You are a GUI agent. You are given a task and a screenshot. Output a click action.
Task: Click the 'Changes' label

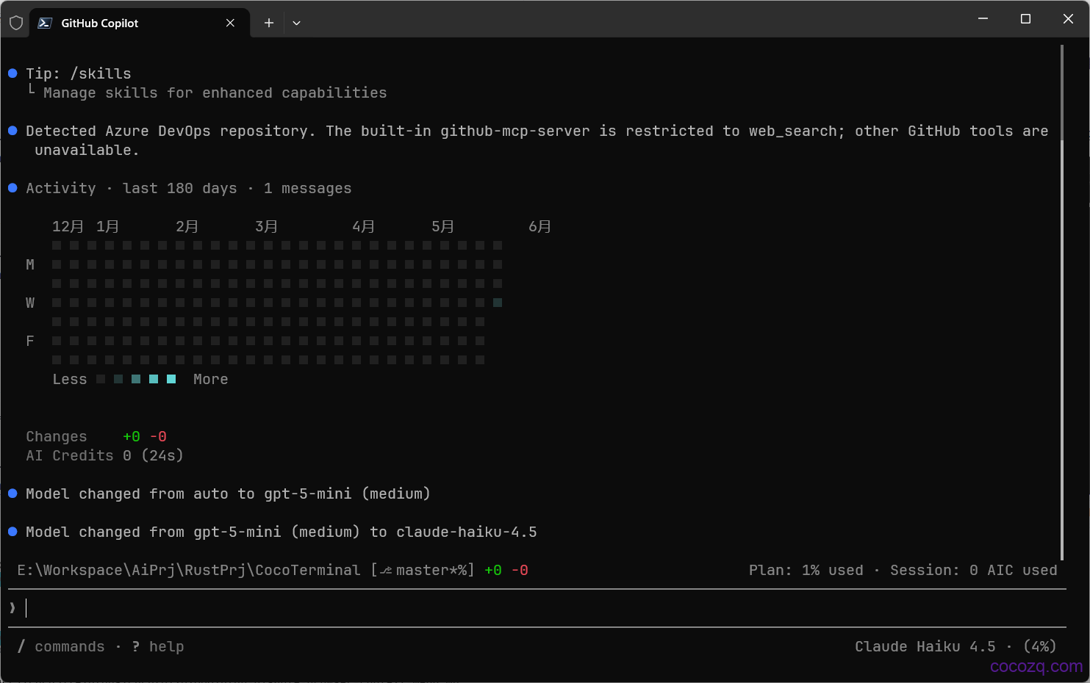click(57, 436)
